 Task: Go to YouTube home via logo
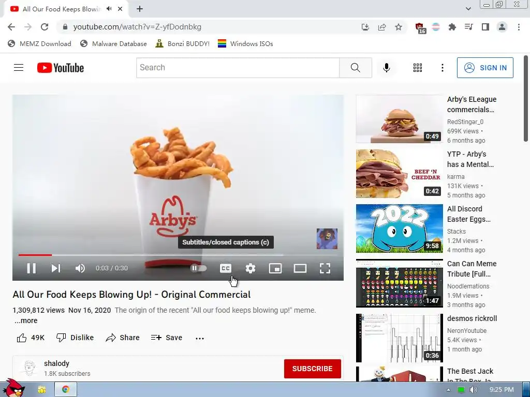[61, 68]
